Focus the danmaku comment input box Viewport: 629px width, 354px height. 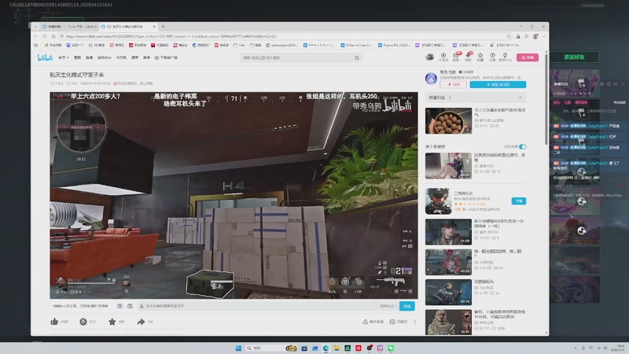pos(257,306)
